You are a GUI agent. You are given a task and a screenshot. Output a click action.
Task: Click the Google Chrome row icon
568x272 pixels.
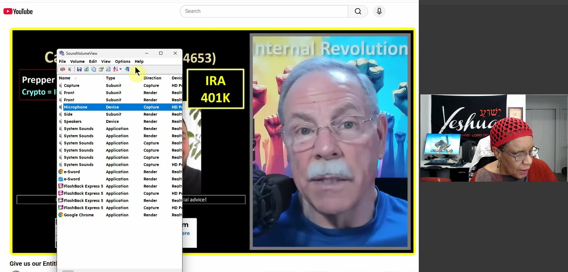(x=61, y=215)
